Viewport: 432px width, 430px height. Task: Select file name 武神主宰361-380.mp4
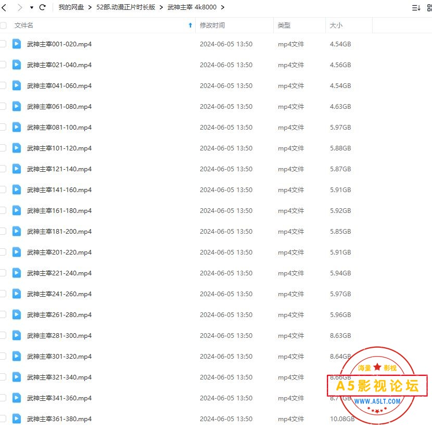[x=59, y=419]
